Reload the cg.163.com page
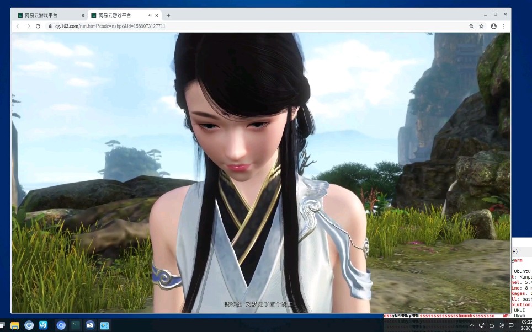Viewport: 532px width, 332px height. pos(38,26)
